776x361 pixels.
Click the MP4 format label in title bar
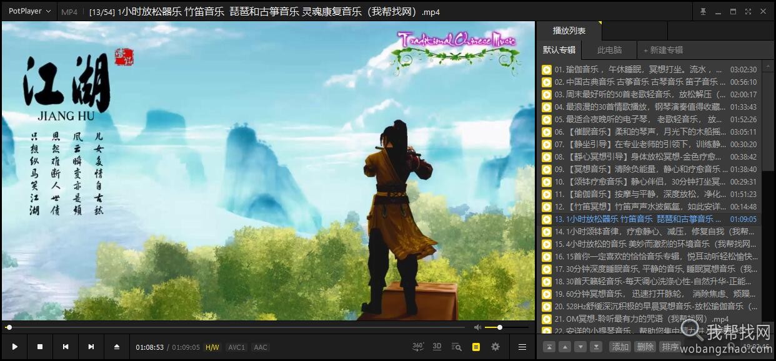[69, 12]
